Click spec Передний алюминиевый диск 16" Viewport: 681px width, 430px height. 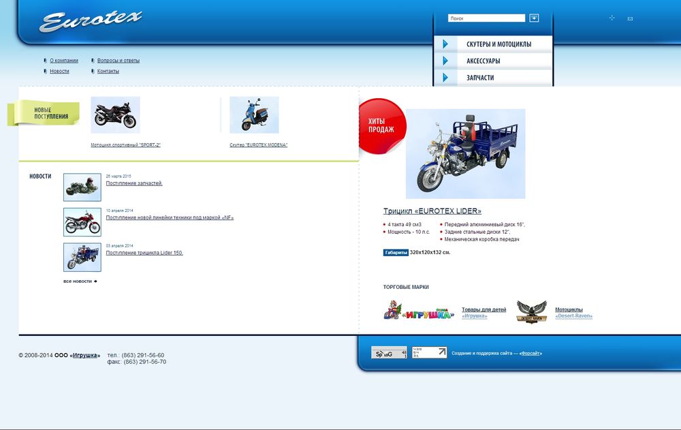click(485, 224)
